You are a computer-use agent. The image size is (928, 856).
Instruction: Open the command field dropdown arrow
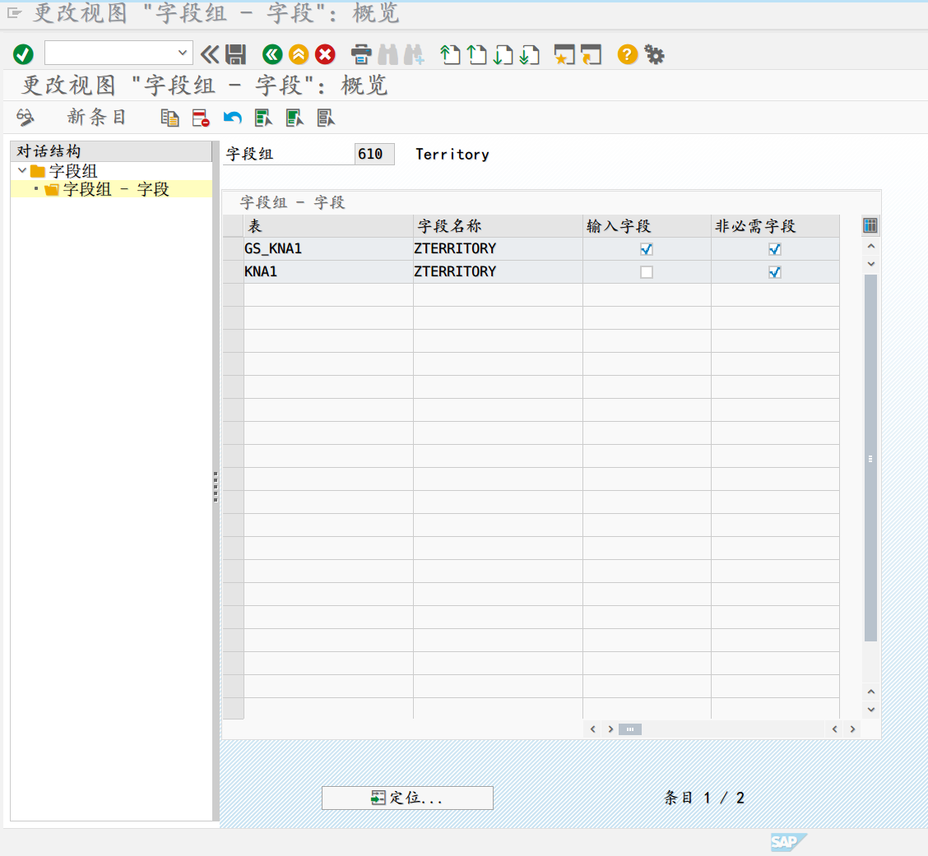(183, 53)
